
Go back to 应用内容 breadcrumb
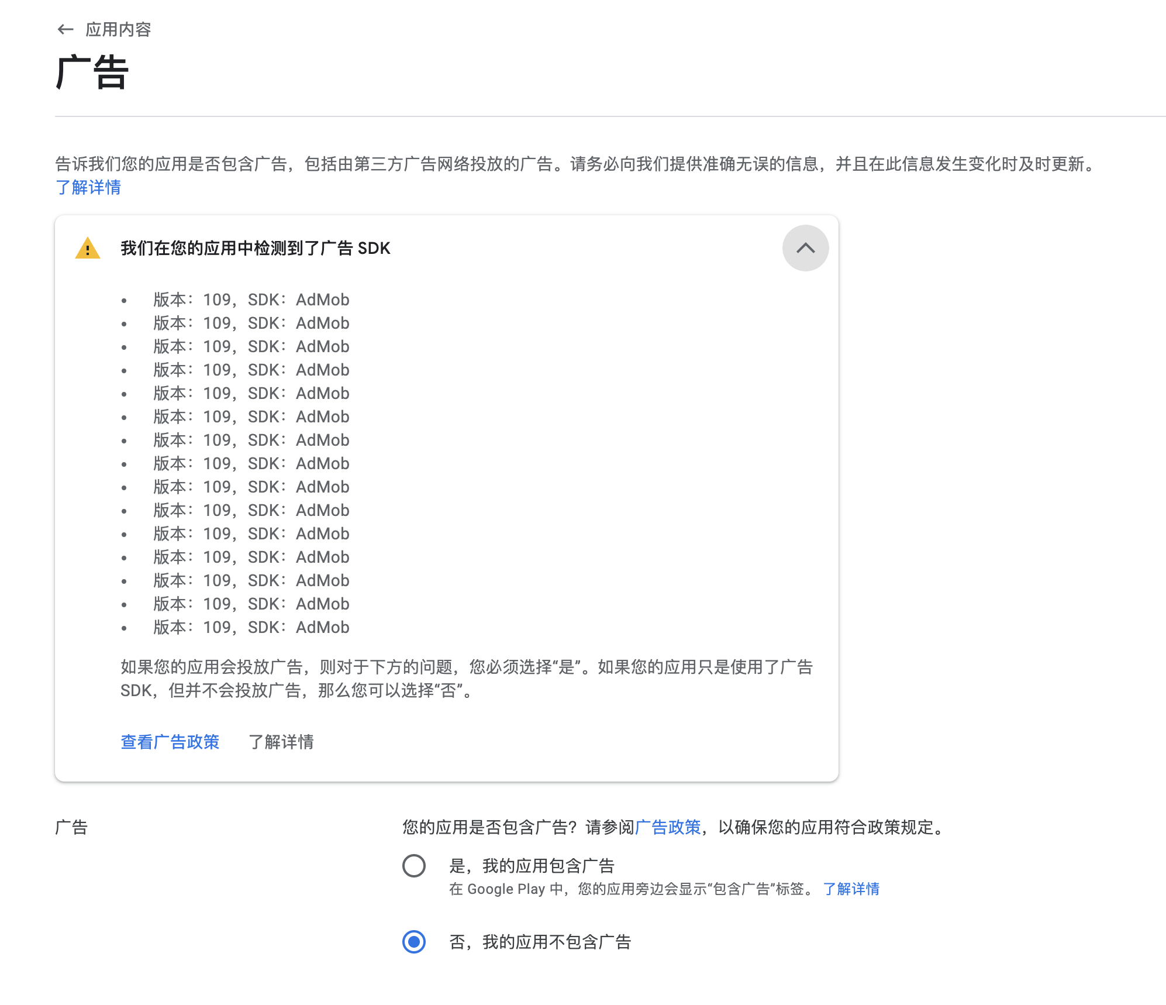pos(118,29)
